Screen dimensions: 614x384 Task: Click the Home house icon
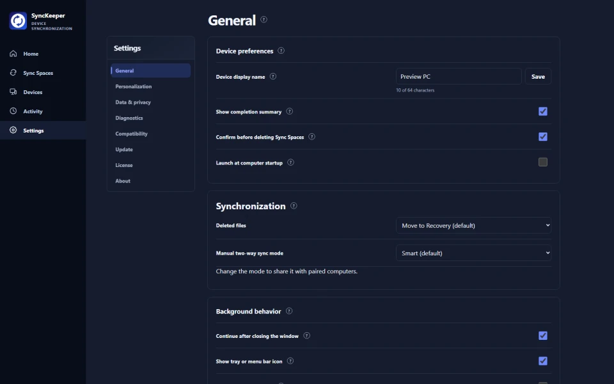13,53
